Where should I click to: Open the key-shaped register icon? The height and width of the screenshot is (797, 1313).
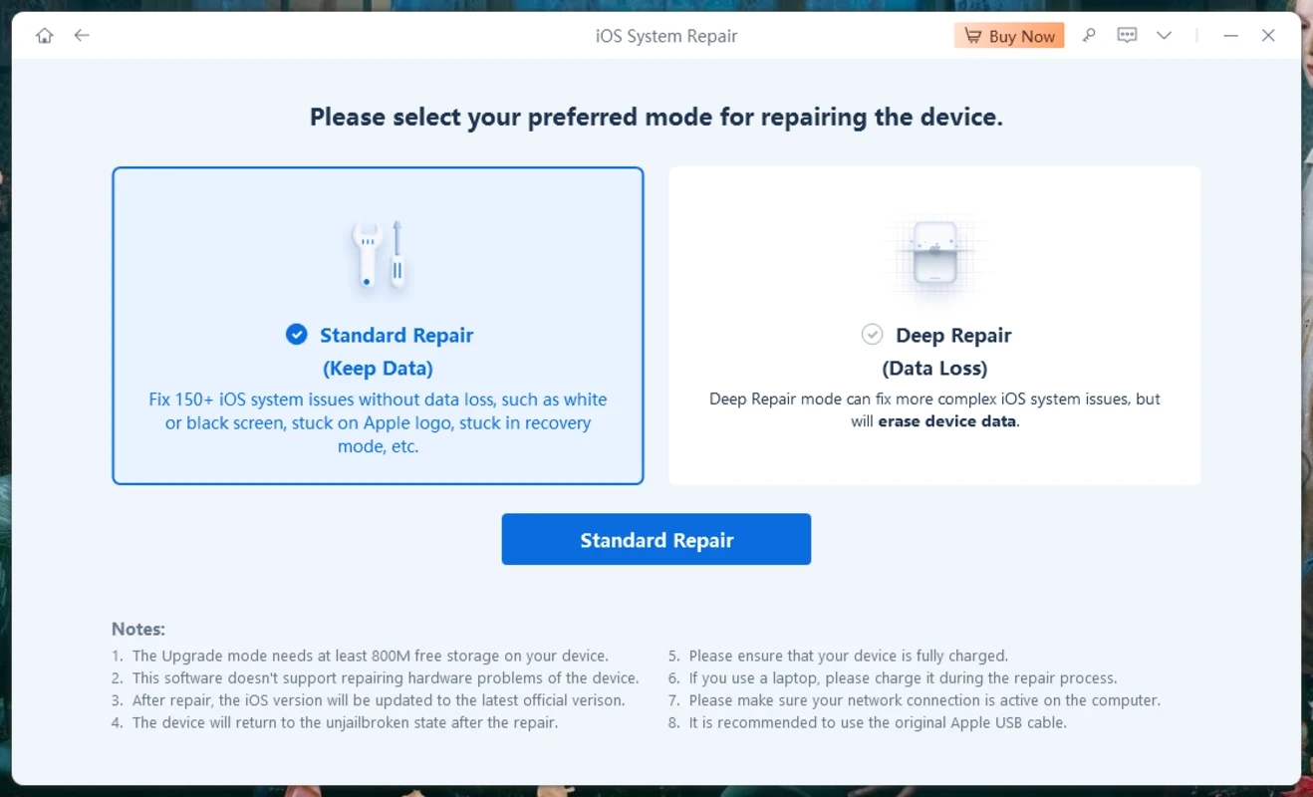(x=1089, y=36)
